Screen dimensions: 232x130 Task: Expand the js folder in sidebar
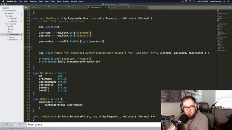[x=7, y=32]
